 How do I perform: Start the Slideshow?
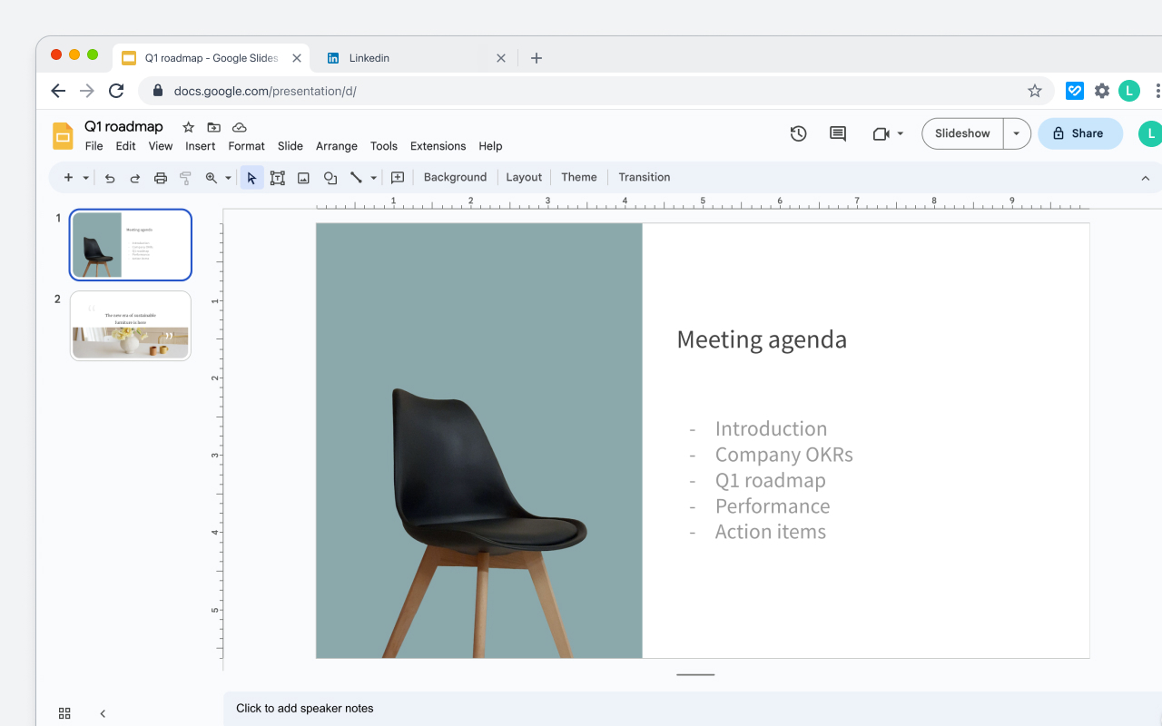[962, 133]
